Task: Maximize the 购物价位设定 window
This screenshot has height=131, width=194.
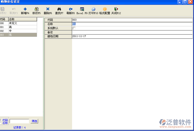Action: tap(185, 2)
